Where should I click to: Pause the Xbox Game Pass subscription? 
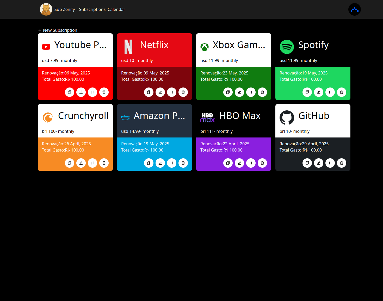click(x=251, y=92)
